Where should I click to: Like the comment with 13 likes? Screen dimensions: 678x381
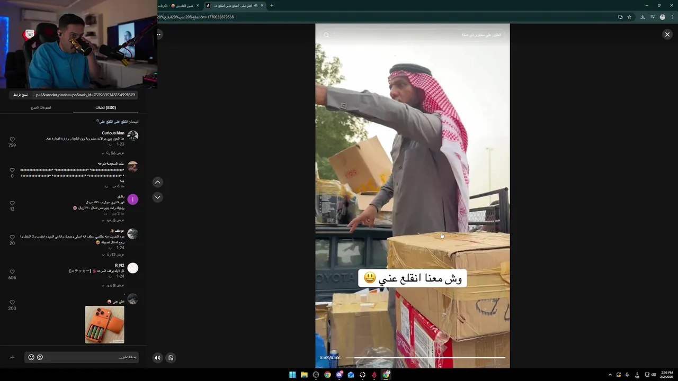click(x=12, y=203)
